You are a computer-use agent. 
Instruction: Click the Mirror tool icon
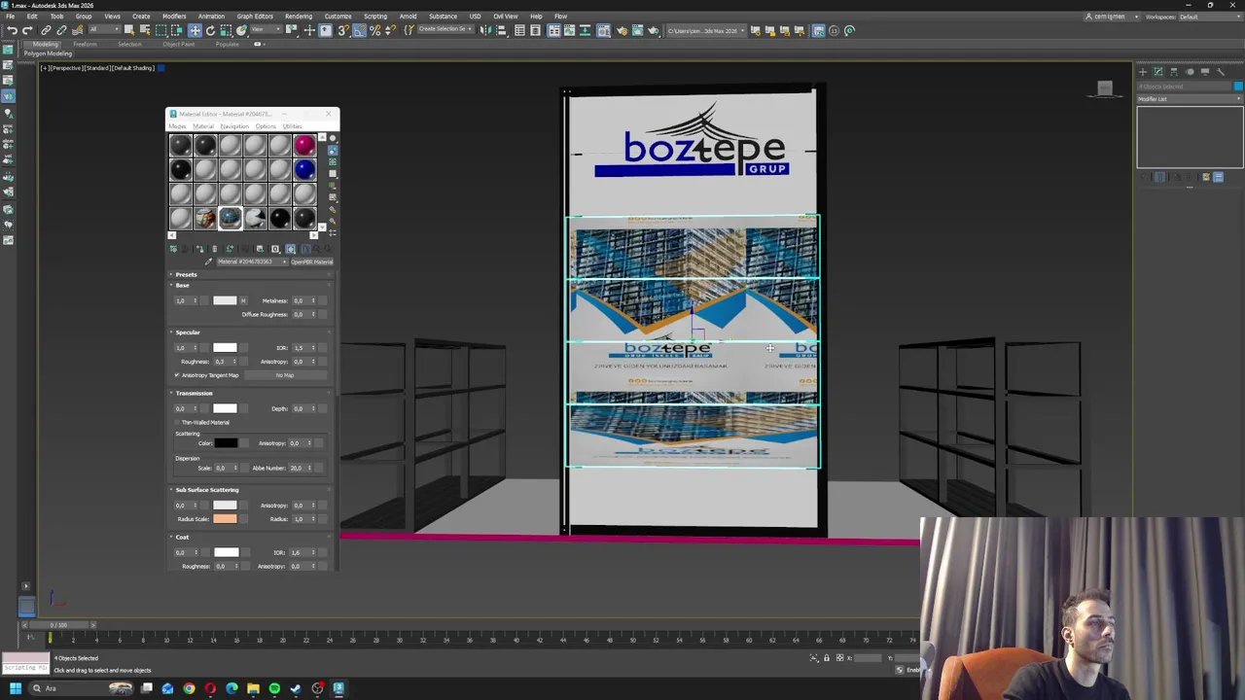tap(486, 30)
